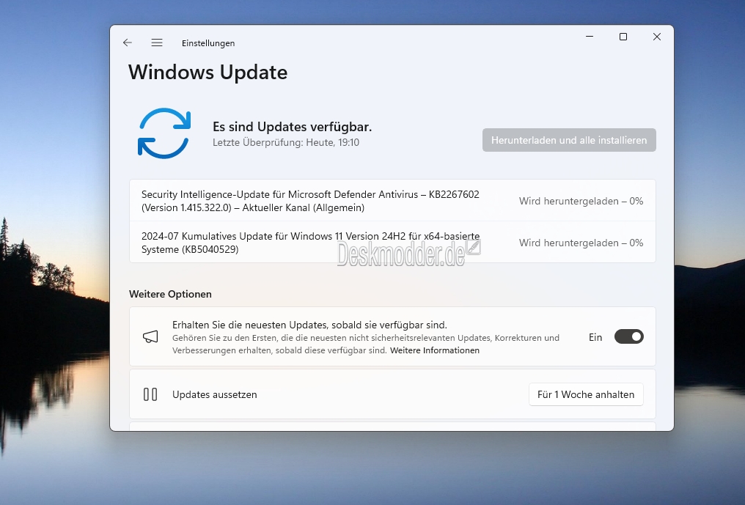745x505 pixels.
Task: Click download status of Defender Antivirus update
Action: click(x=581, y=201)
